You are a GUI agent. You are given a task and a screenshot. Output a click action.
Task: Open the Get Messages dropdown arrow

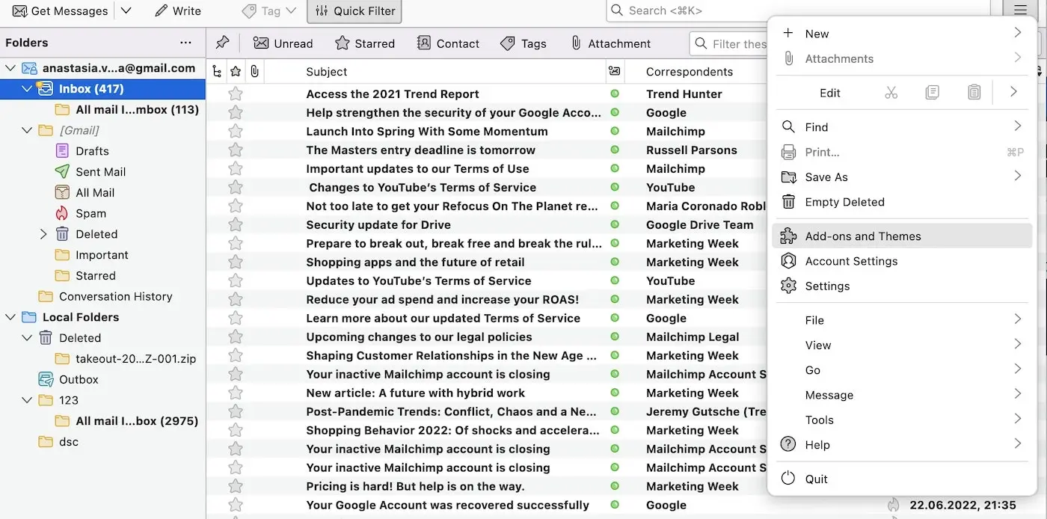point(126,10)
